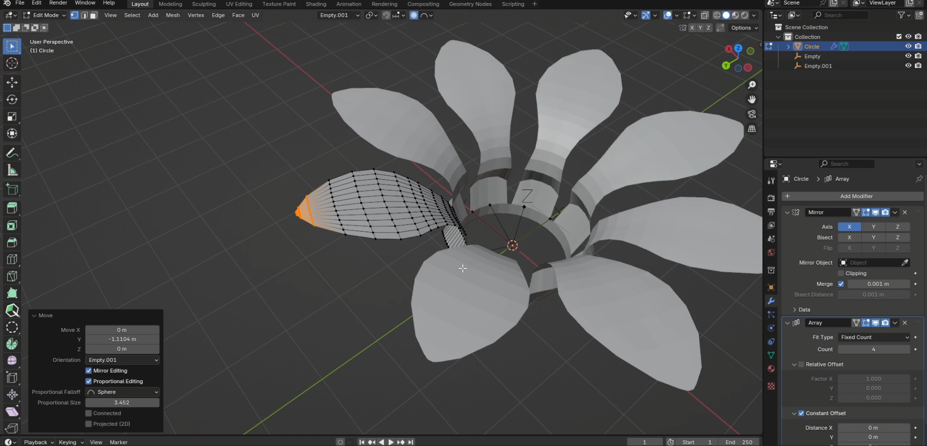Hide the Empty.001 object in outliner
The image size is (927, 446).
click(908, 65)
